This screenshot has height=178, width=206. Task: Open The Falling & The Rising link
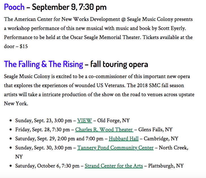(44, 64)
